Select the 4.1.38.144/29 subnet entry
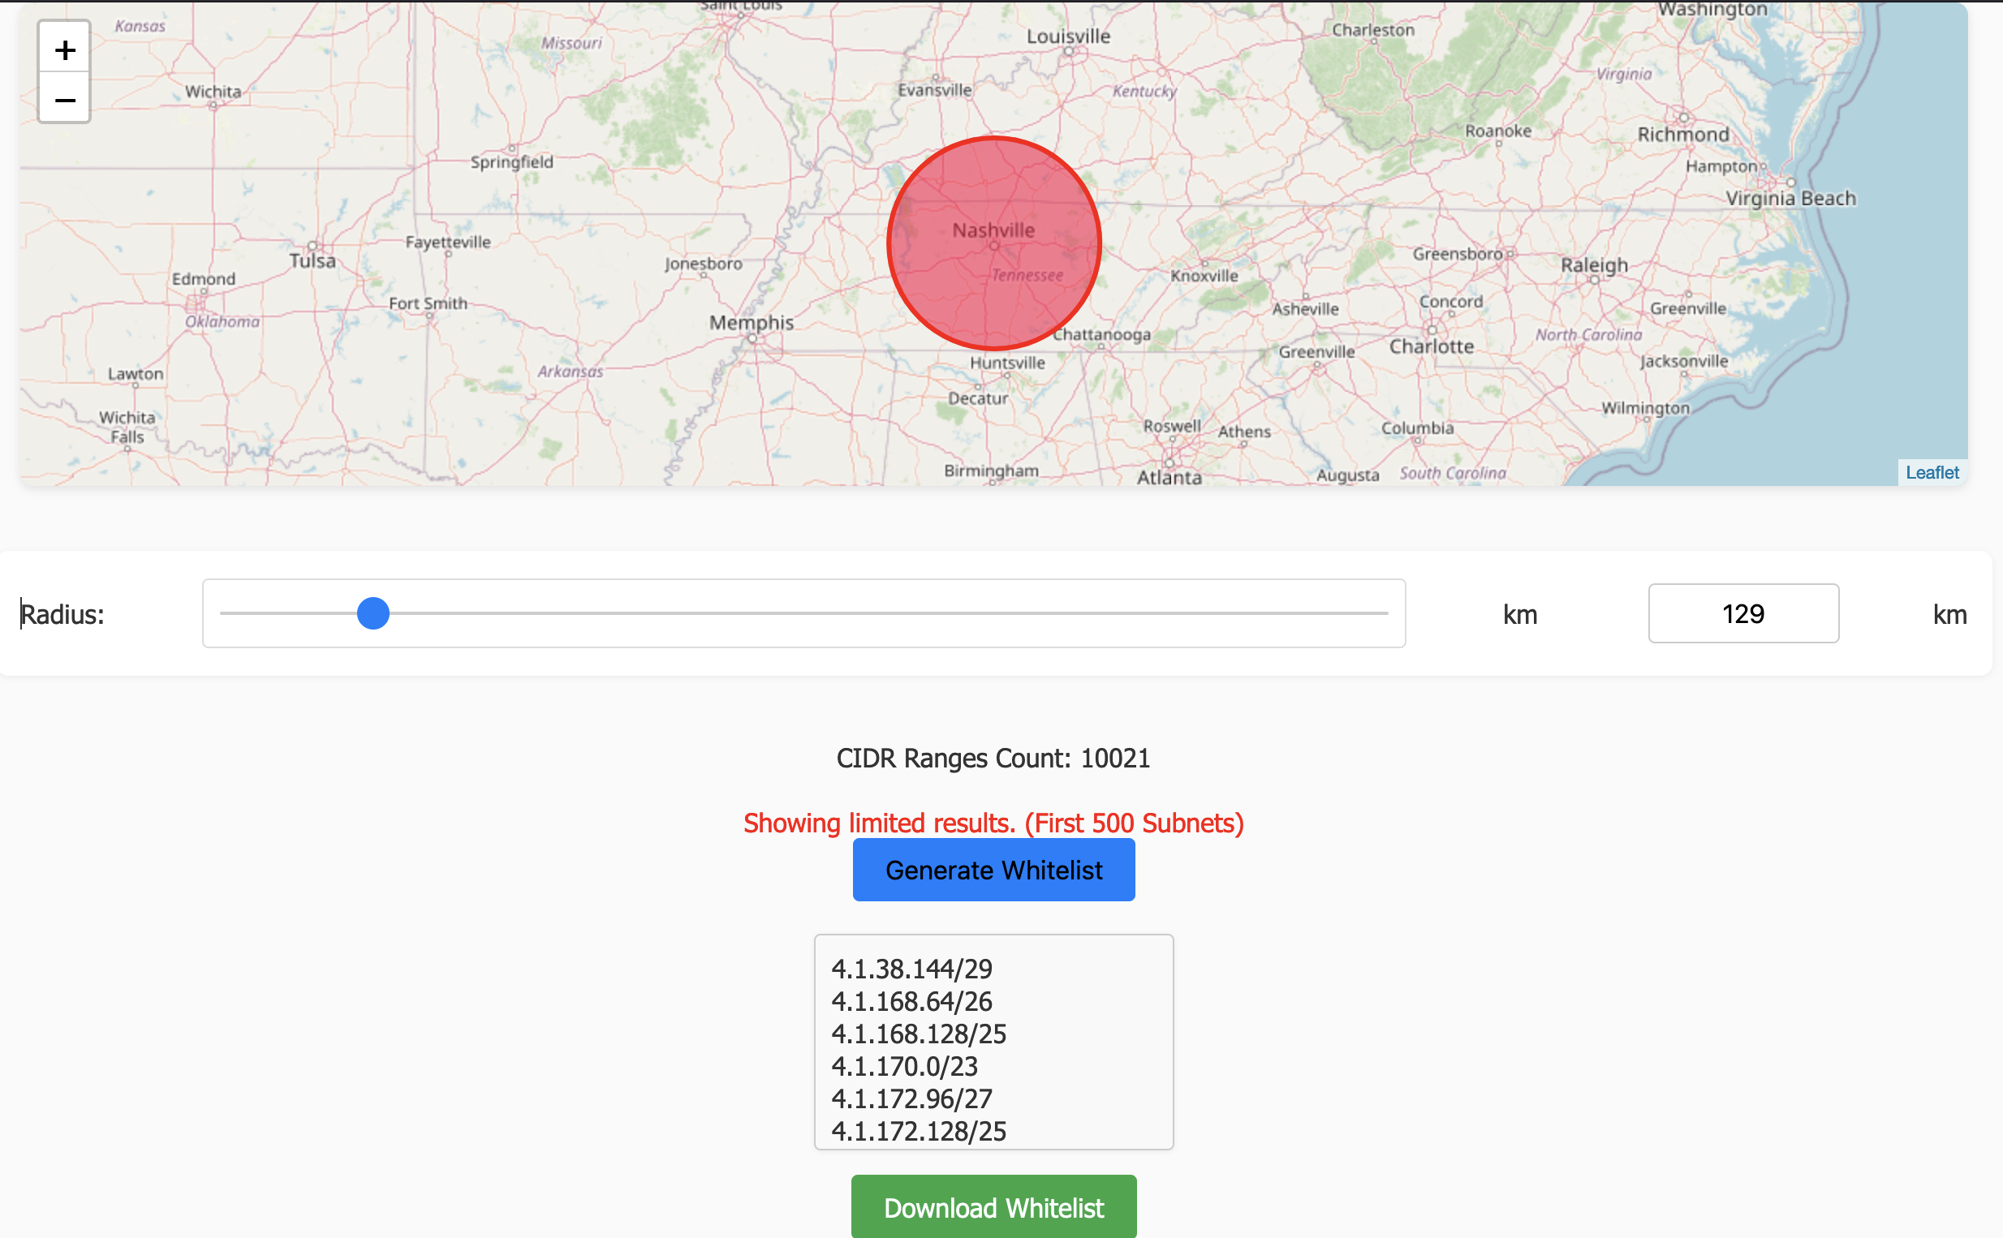The image size is (2003, 1238). [x=911, y=969]
